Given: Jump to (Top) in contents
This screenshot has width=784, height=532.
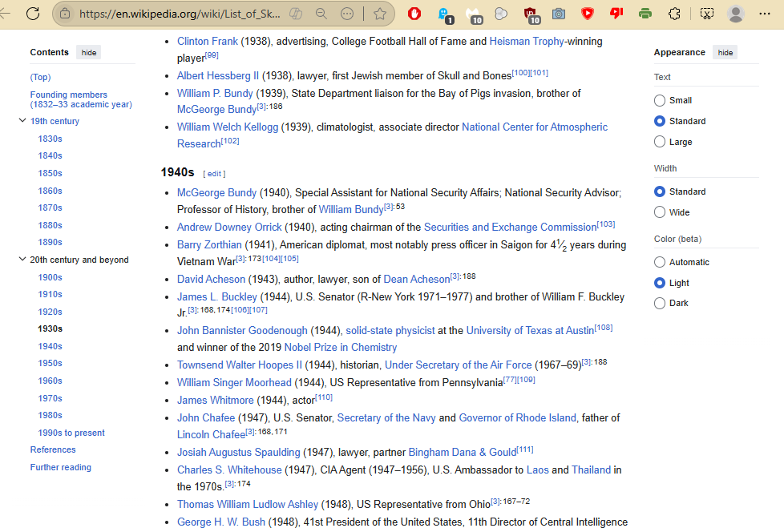Looking at the screenshot, I should pos(41,77).
